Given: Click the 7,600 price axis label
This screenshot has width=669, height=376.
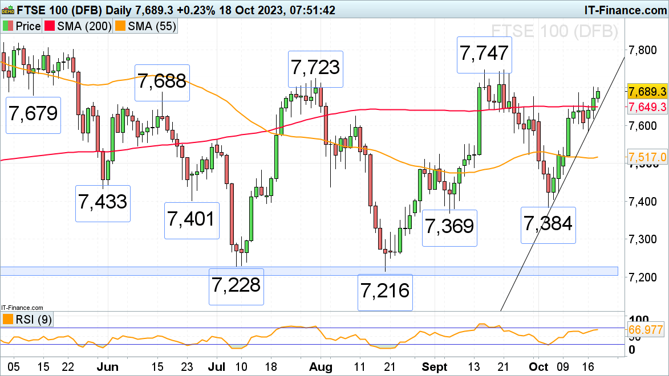Looking at the screenshot, I should [643, 126].
